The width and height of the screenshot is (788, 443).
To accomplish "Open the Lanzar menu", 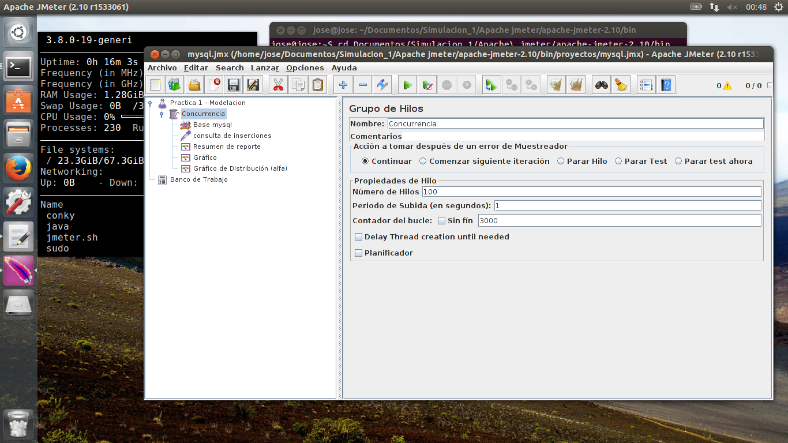I will point(265,67).
